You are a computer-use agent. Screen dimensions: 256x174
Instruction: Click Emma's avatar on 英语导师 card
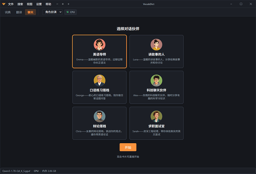pos(99,45)
